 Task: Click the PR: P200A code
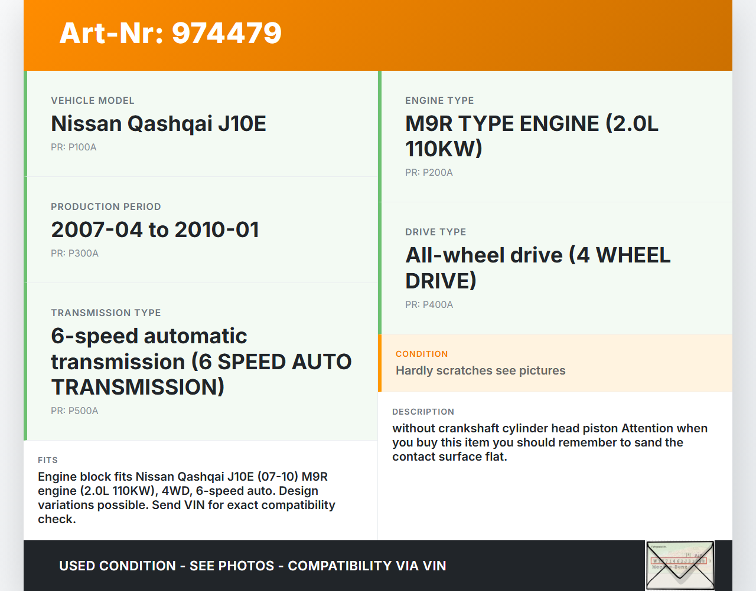[429, 173]
